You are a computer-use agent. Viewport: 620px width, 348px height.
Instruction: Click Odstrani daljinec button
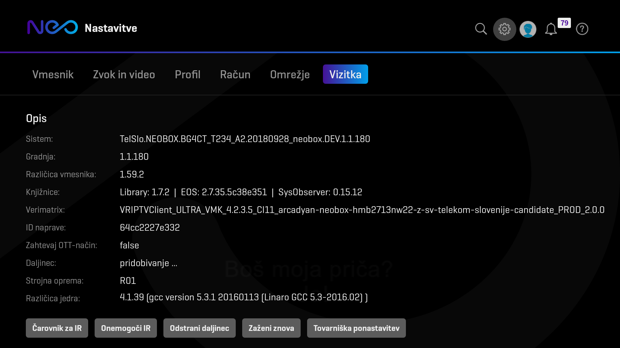tap(199, 328)
